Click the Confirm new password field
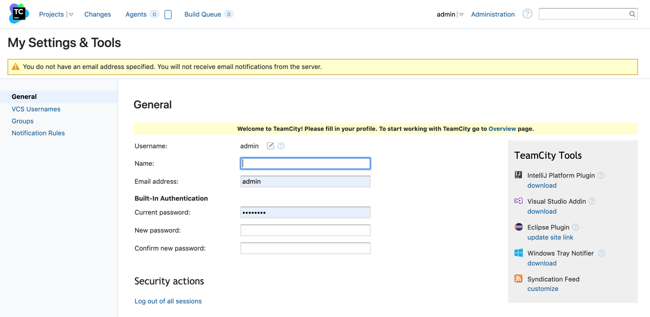The height and width of the screenshot is (317, 650). pyautogui.click(x=305, y=248)
